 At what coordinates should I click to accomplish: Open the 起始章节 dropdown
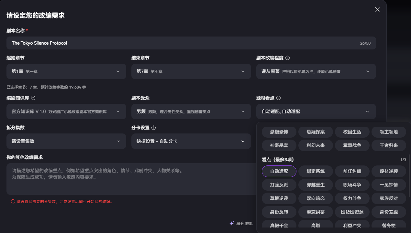(x=66, y=71)
